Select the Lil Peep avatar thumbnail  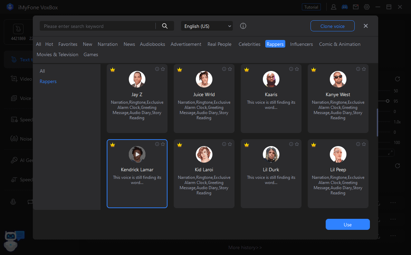(x=338, y=154)
